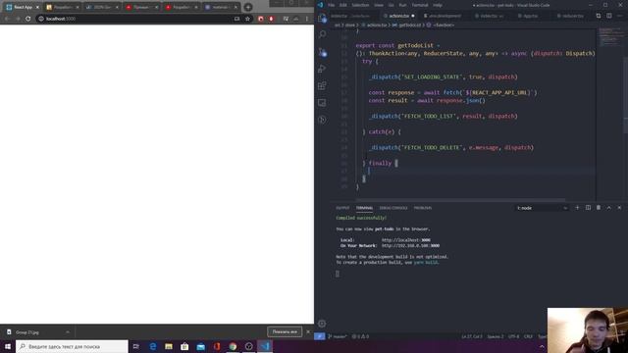This screenshot has height=353, width=628.
Task: Close the terminal panel
Action: click(x=619, y=208)
